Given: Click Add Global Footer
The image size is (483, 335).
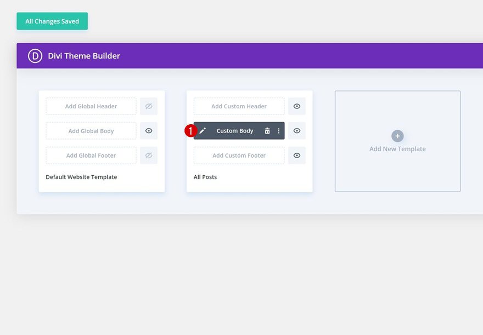Looking at the screenshot, I should 90,155.
